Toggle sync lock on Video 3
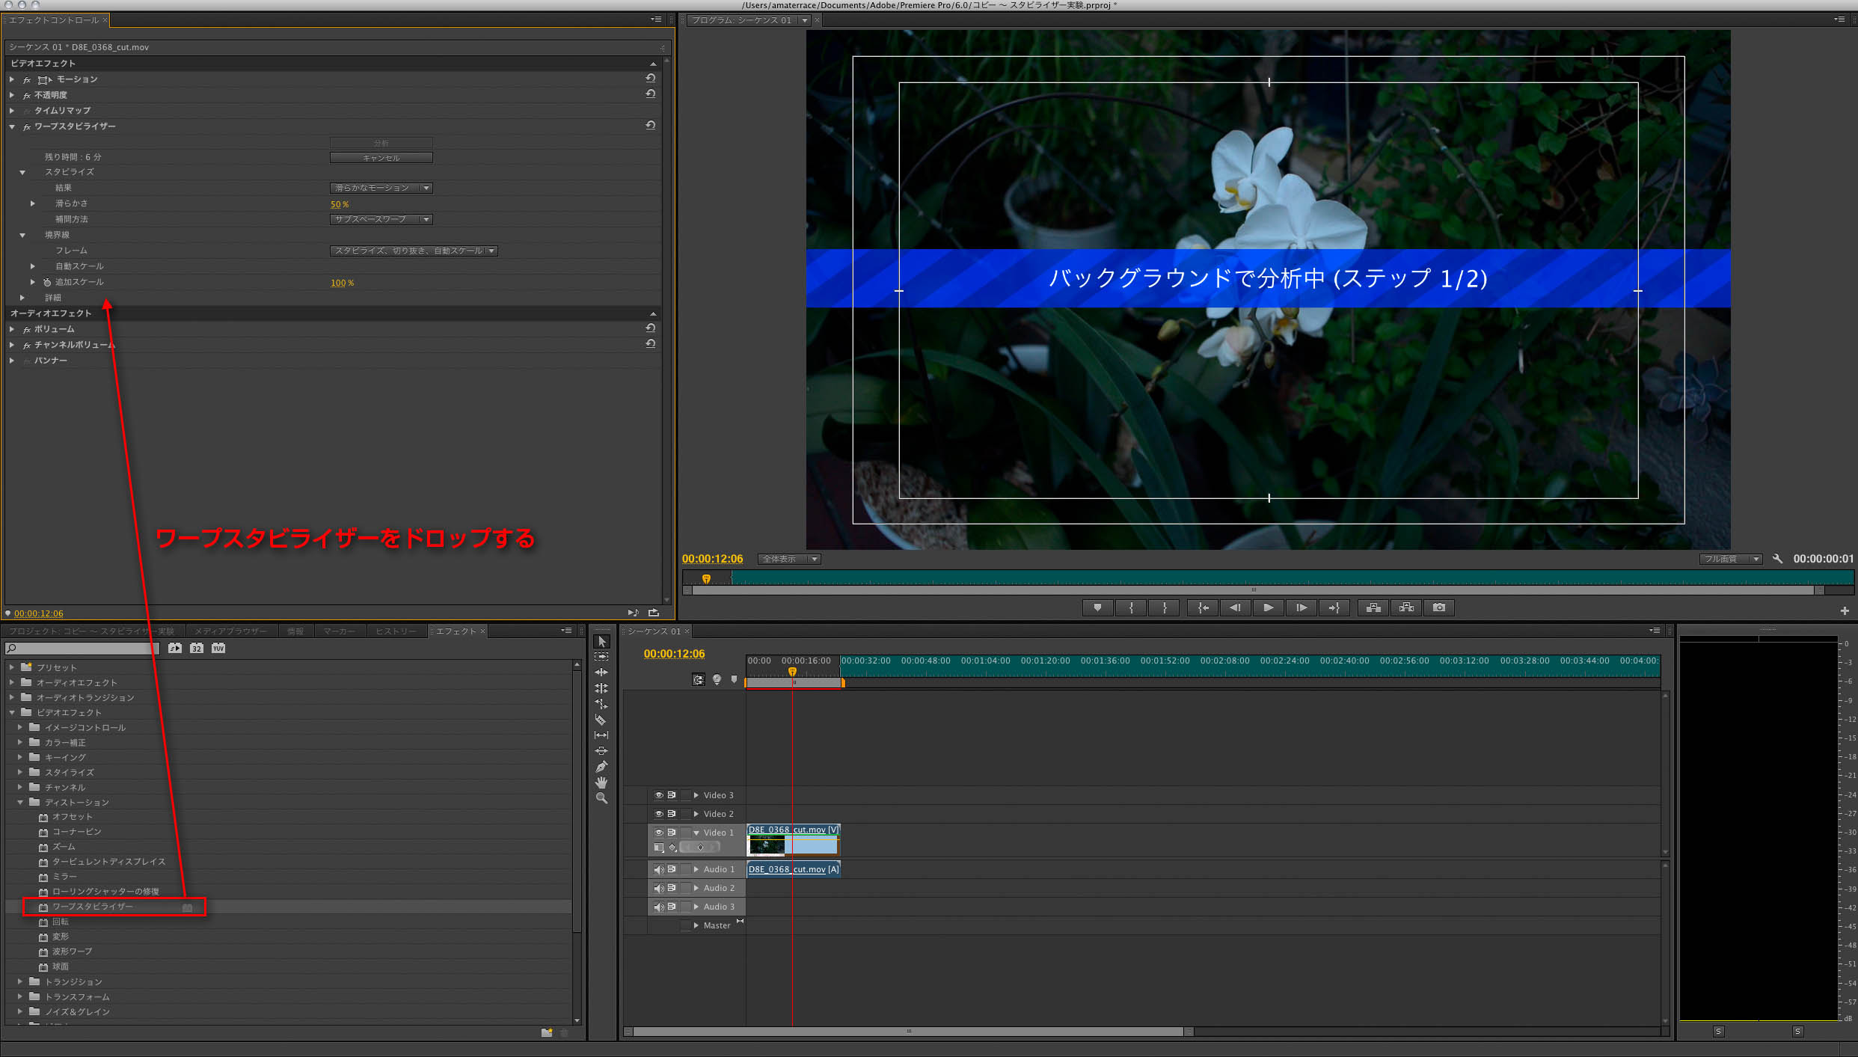1858x1057 pixels. coord(672,795)
